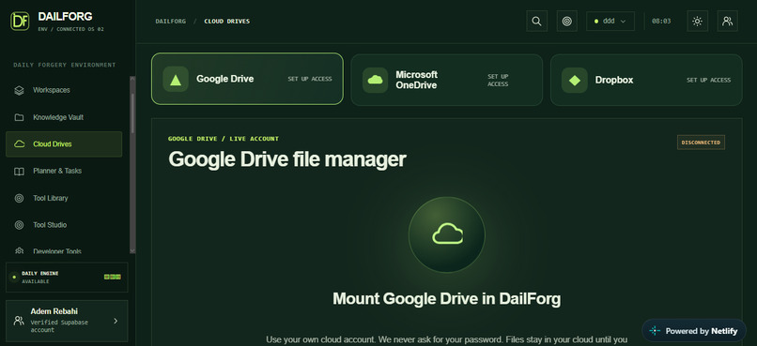This screenshot has width=757, height=346.
Task: Open Tool Library in the sidebar
Action: point(64,198)
